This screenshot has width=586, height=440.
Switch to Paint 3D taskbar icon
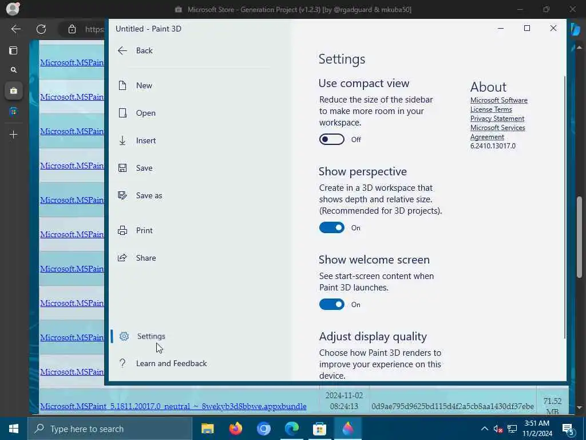(x=348, y=429)
